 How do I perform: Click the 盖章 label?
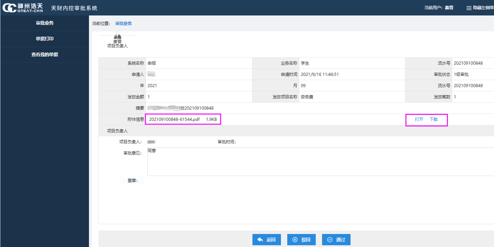[x=133, y=181]
